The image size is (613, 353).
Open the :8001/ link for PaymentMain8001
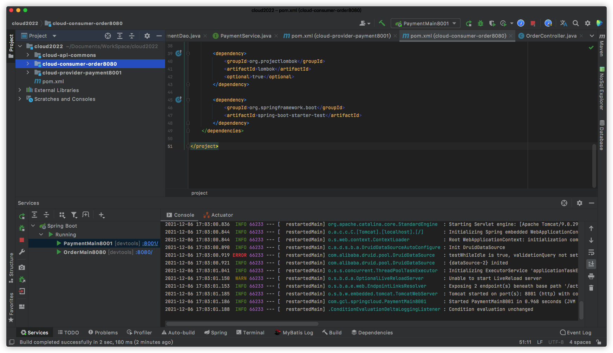pos(150,243)
